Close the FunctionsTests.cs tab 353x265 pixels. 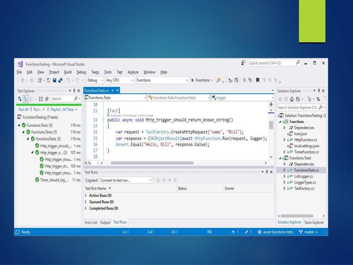click(x=117, y=91)
